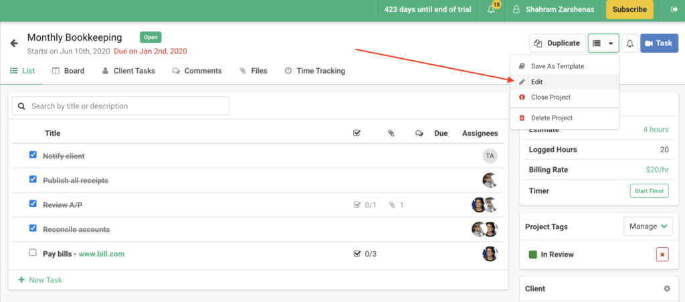Image resolution: width=685 pixels, height=302 pixels.
Task: Click the search by title or description field
Action: pyautogui.click(x=121, y=106)
